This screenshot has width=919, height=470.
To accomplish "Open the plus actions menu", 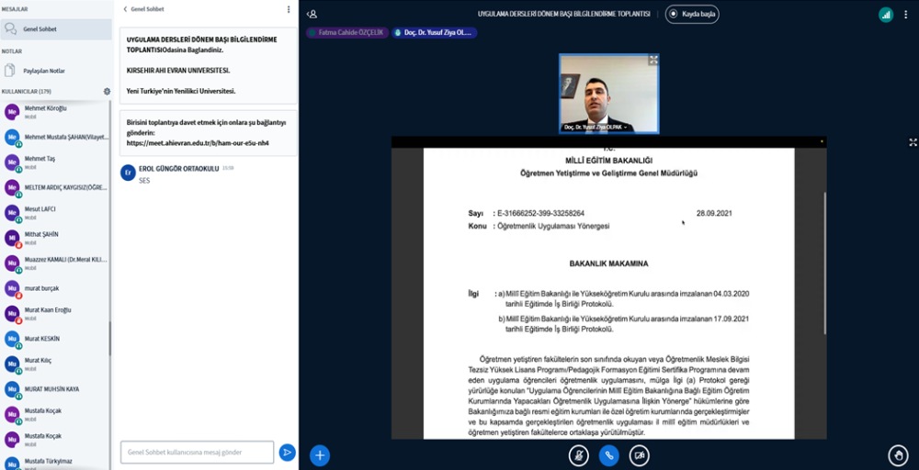I will coord(320,455).
